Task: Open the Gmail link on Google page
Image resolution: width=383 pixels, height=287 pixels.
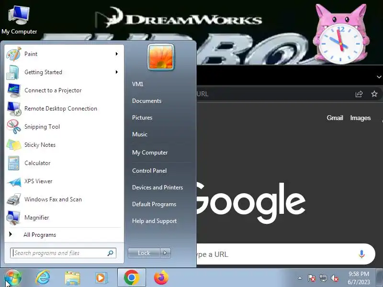Action: [335, 118]
